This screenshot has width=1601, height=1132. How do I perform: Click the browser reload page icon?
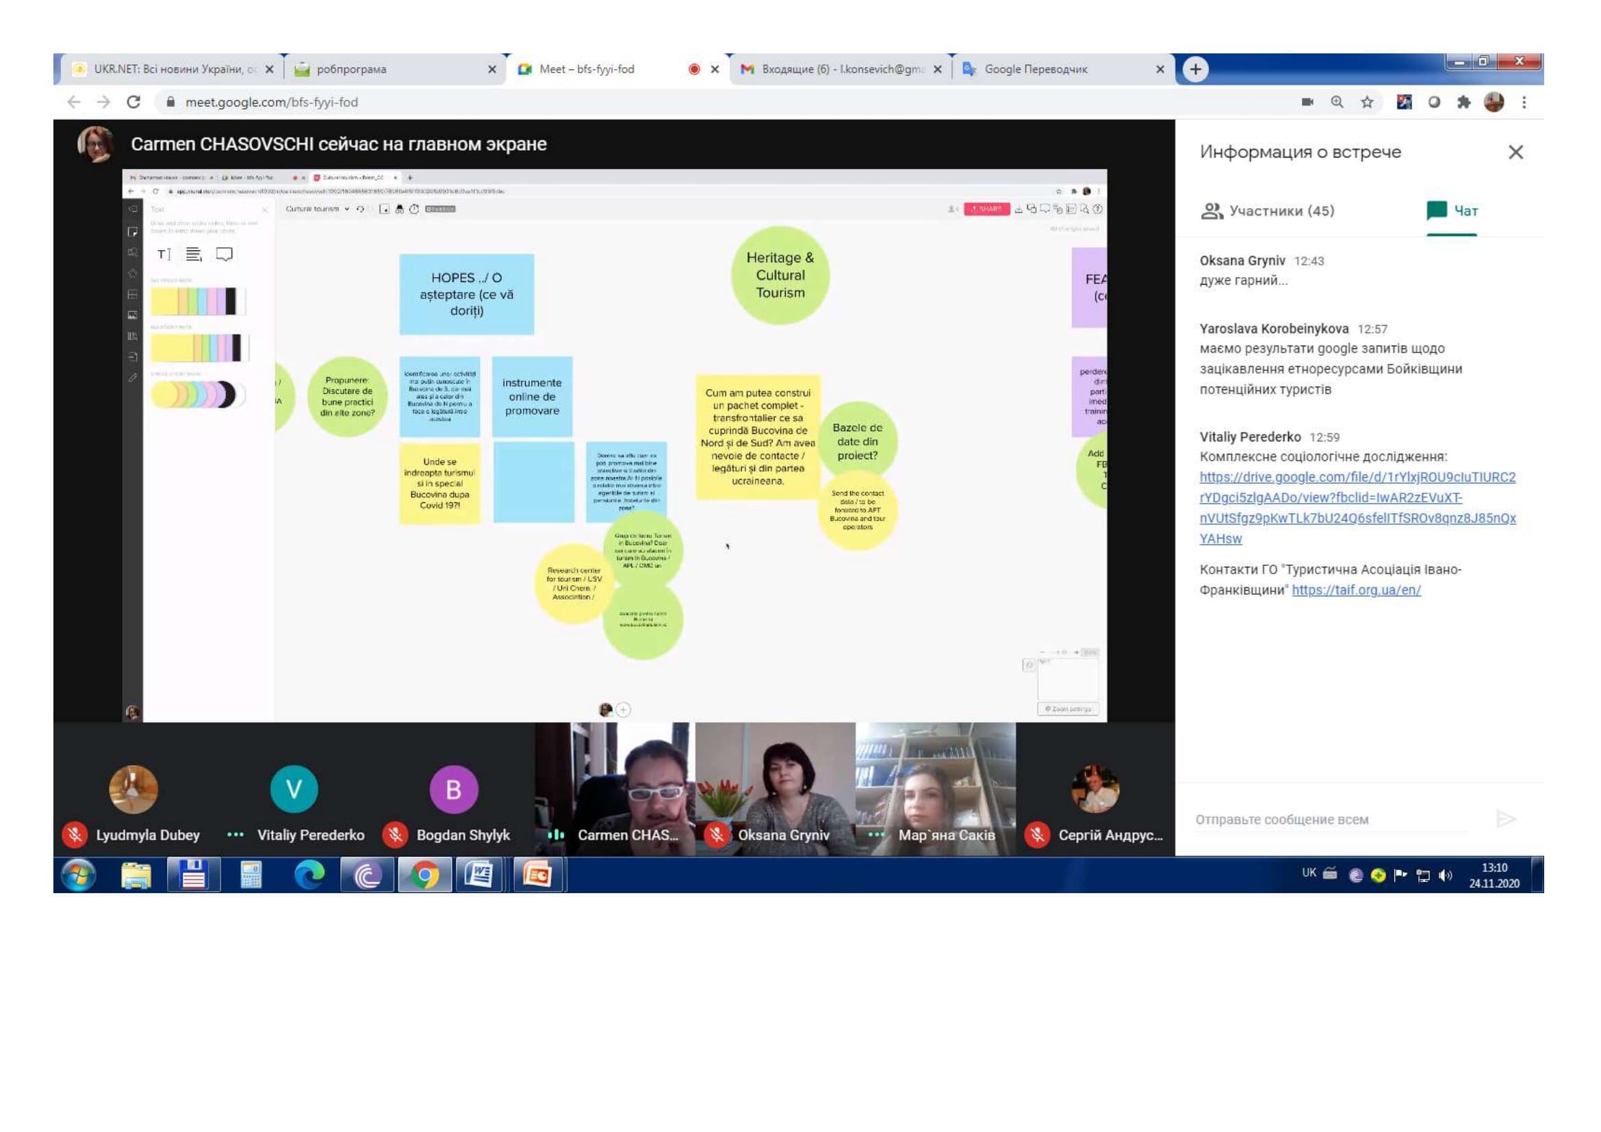tap(133, 103)
